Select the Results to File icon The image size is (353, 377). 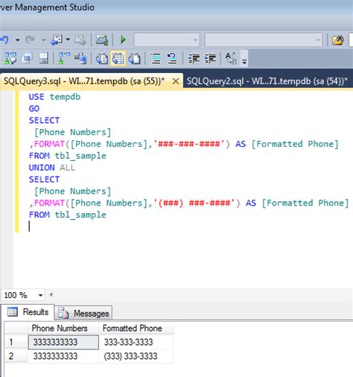[x=135, y=58]
